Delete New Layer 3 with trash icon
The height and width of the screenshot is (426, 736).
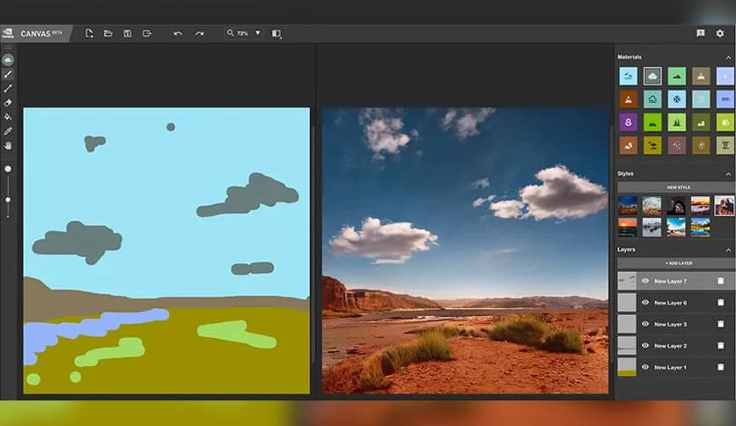[720, 324]
